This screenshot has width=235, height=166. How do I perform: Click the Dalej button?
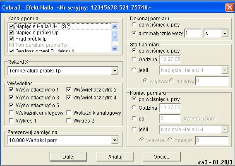tap(68, 157)
